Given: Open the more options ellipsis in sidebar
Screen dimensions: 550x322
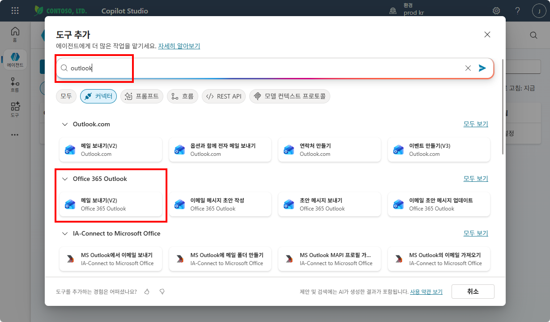Looking at the screenshot, I should click(x=15, y=134).
